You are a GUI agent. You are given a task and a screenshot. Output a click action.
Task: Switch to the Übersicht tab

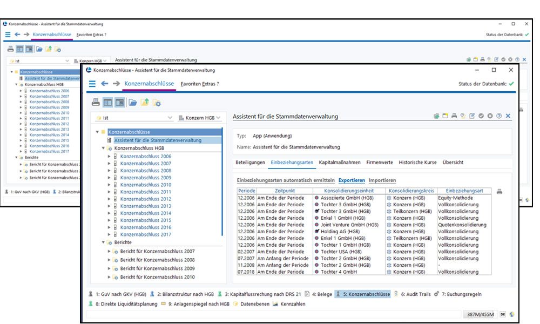tap(453, 162)
